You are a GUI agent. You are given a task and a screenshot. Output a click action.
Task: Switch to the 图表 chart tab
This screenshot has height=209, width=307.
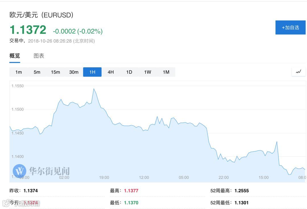39,56
